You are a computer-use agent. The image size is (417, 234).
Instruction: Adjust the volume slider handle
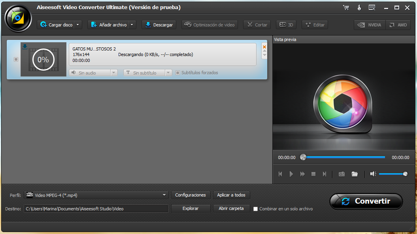pos(405,174)
